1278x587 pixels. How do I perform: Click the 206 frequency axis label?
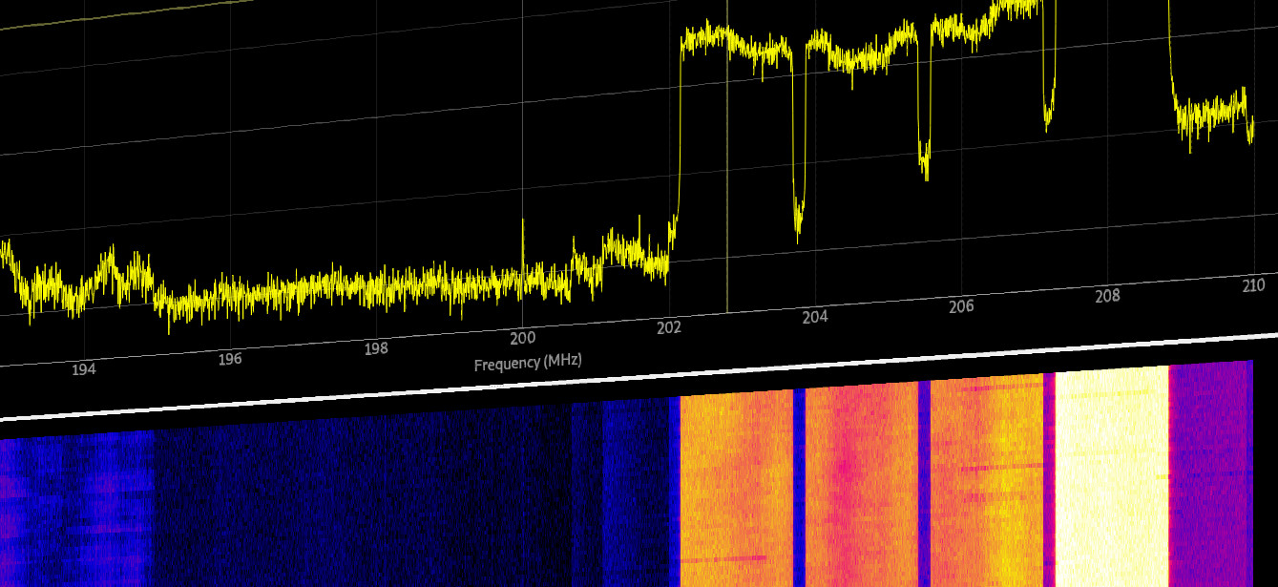tap(961, 306)
